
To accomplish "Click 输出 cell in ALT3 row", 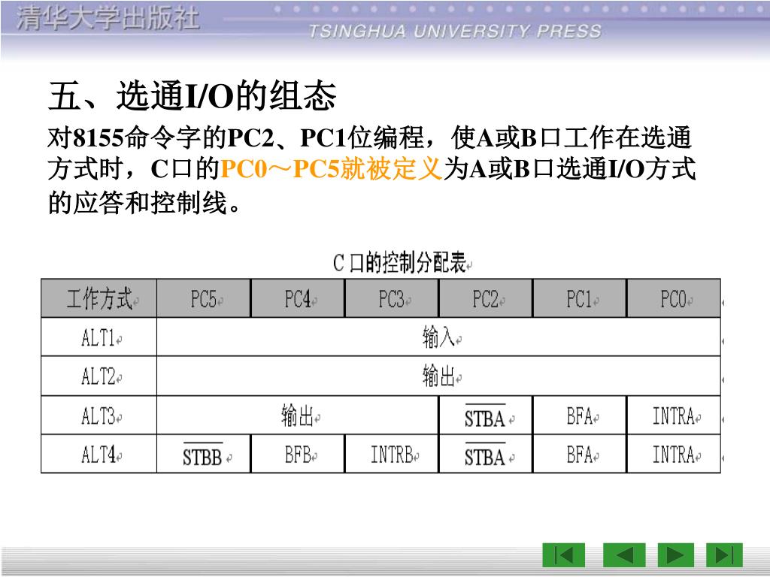I will pyautogui.click(x=298, y=415).
